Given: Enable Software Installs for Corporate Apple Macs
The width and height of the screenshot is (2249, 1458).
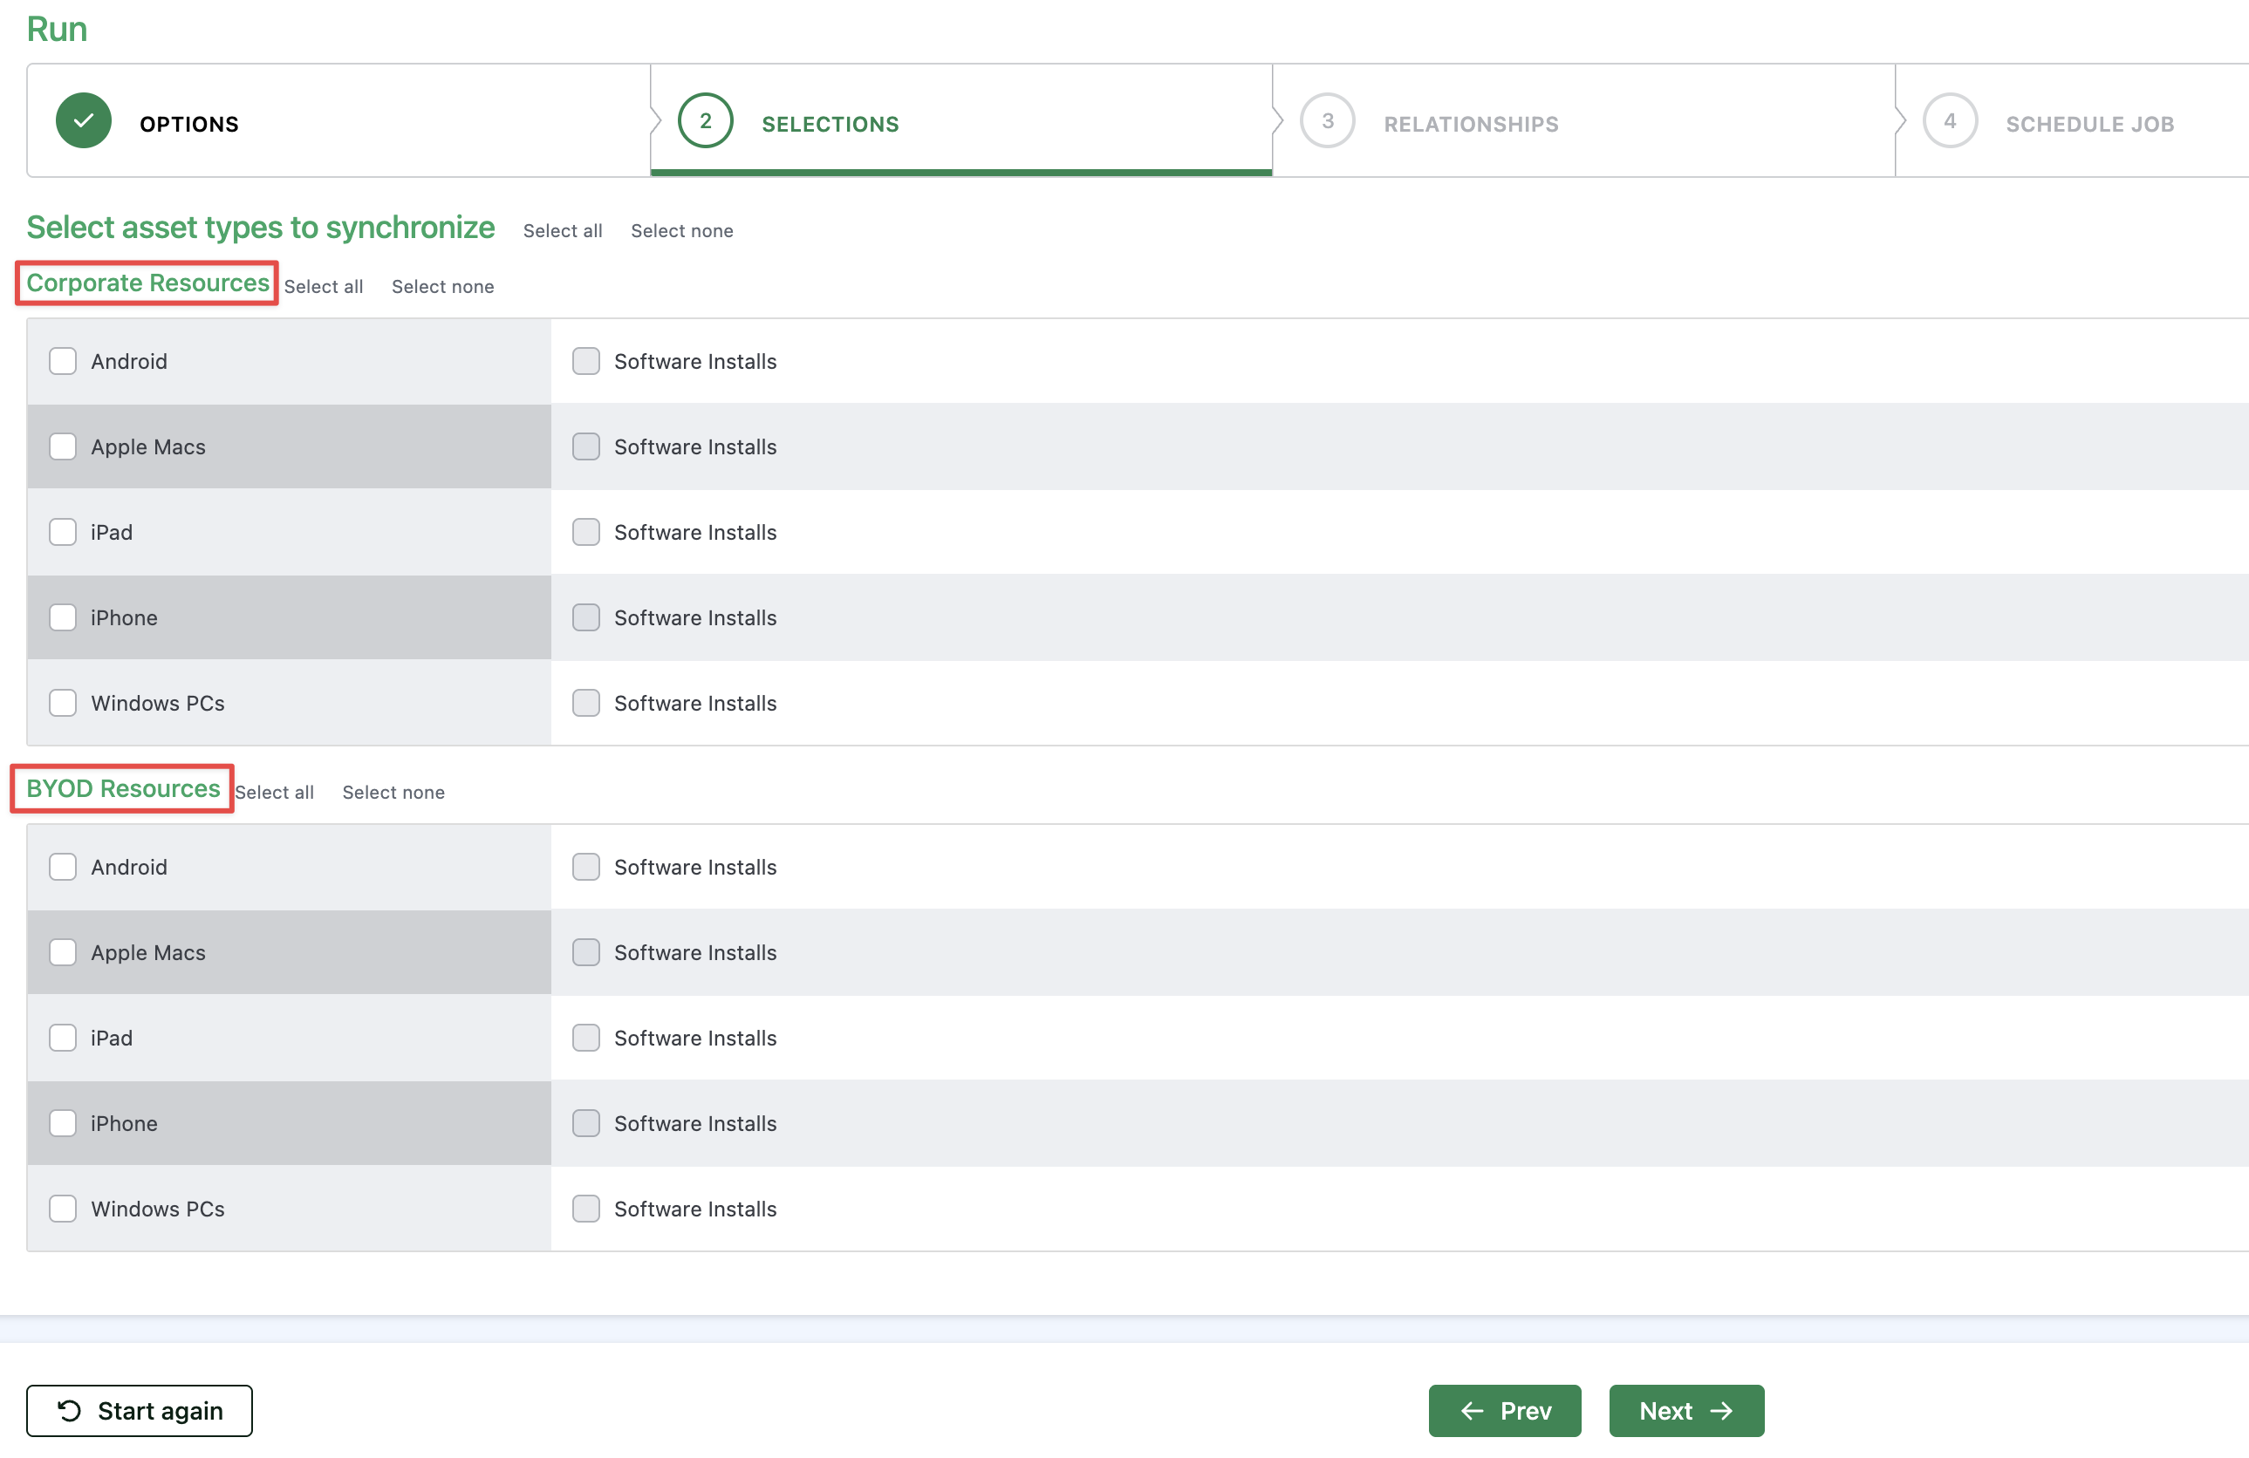Looking at the screenshot, I should click(x=586, y=446).
